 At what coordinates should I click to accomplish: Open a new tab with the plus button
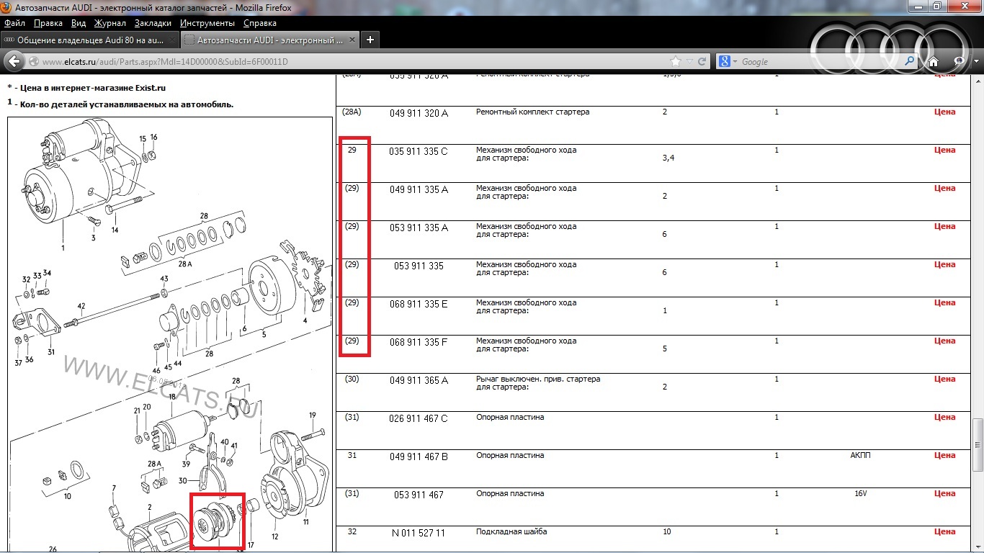[x=370, y=40]
